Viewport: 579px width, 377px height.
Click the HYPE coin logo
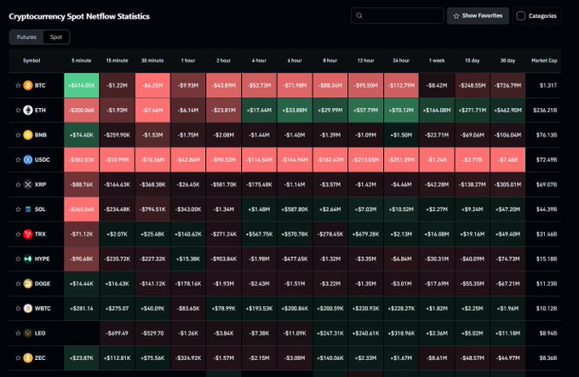(x=28, y=259)
